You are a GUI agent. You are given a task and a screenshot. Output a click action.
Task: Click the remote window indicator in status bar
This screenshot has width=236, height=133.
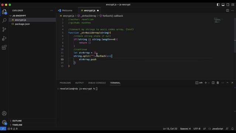tap(3, 129)
